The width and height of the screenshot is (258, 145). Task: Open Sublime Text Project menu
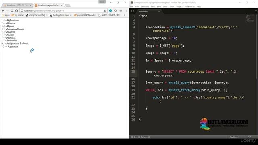[x=179, y=6]
